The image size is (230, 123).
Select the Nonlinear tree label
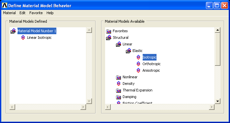click(x=130, y=77)
